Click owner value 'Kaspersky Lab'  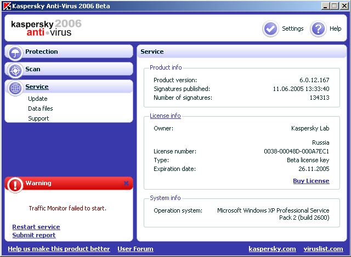click(310, 128)
